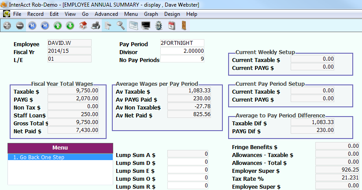Click the Taxable Dif $ field
This screenshot has width=362, height=190.
coord(312,122)
